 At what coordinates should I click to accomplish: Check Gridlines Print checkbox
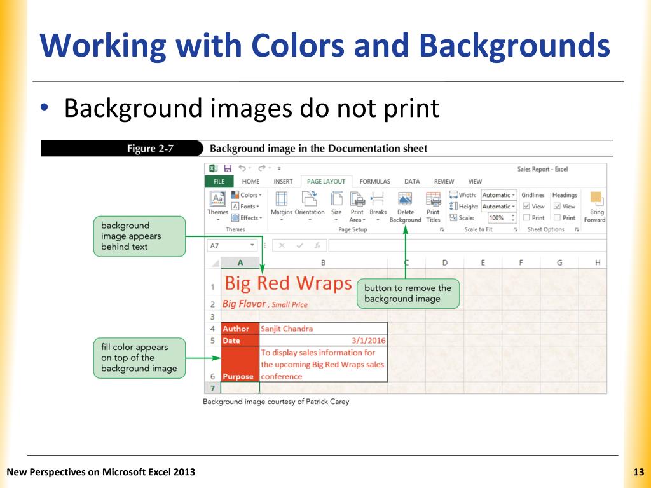(526, 217)
